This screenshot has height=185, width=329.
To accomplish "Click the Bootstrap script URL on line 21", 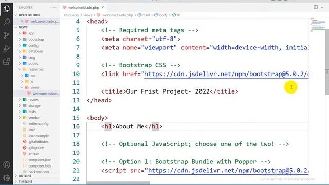I will click(228, 170).
